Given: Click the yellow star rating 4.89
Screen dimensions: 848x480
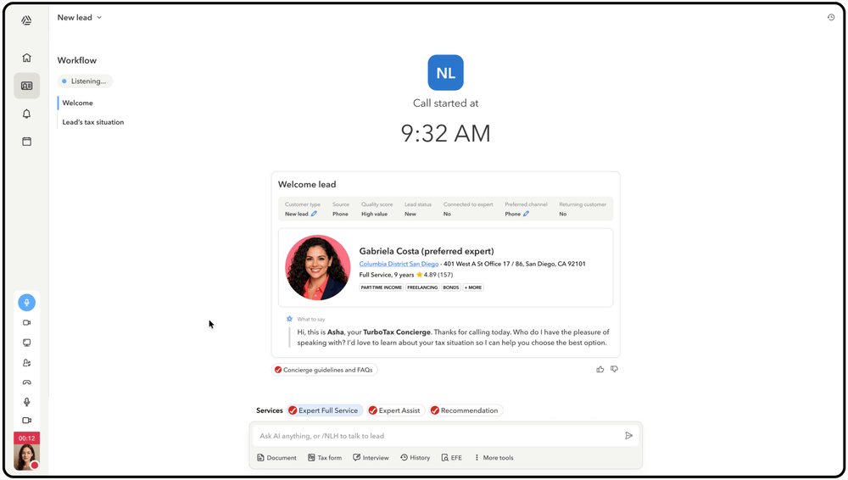Looking at the screenshot, I should coord(419,275).
